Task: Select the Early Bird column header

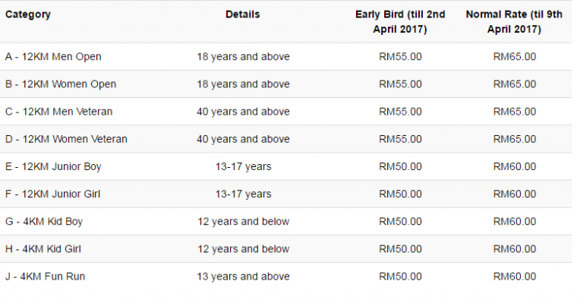Action: [400, 21]
